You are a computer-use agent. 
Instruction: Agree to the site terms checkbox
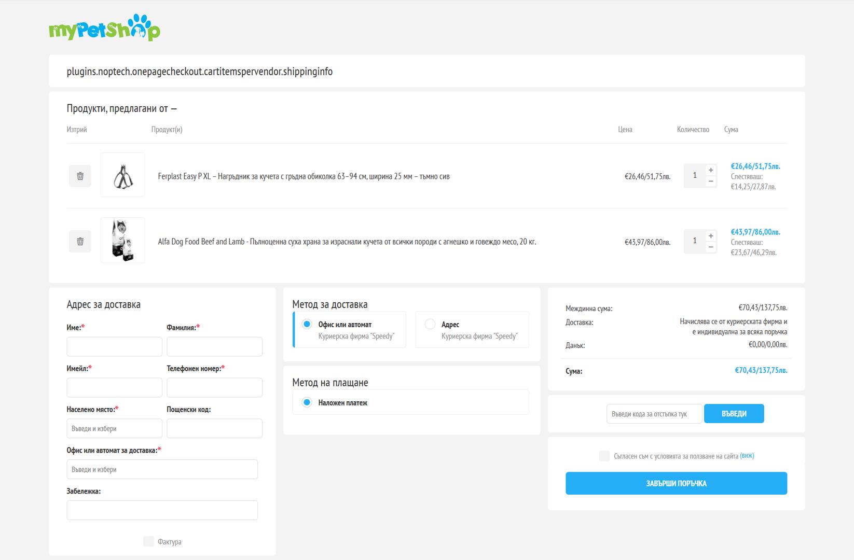tap(604, 456)
